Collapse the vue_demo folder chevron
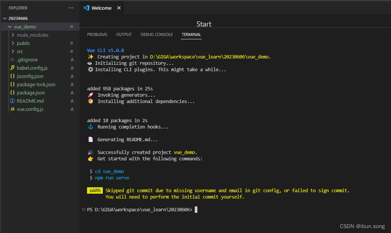Screen dimensions: 391x233 (x=10, y=27)
